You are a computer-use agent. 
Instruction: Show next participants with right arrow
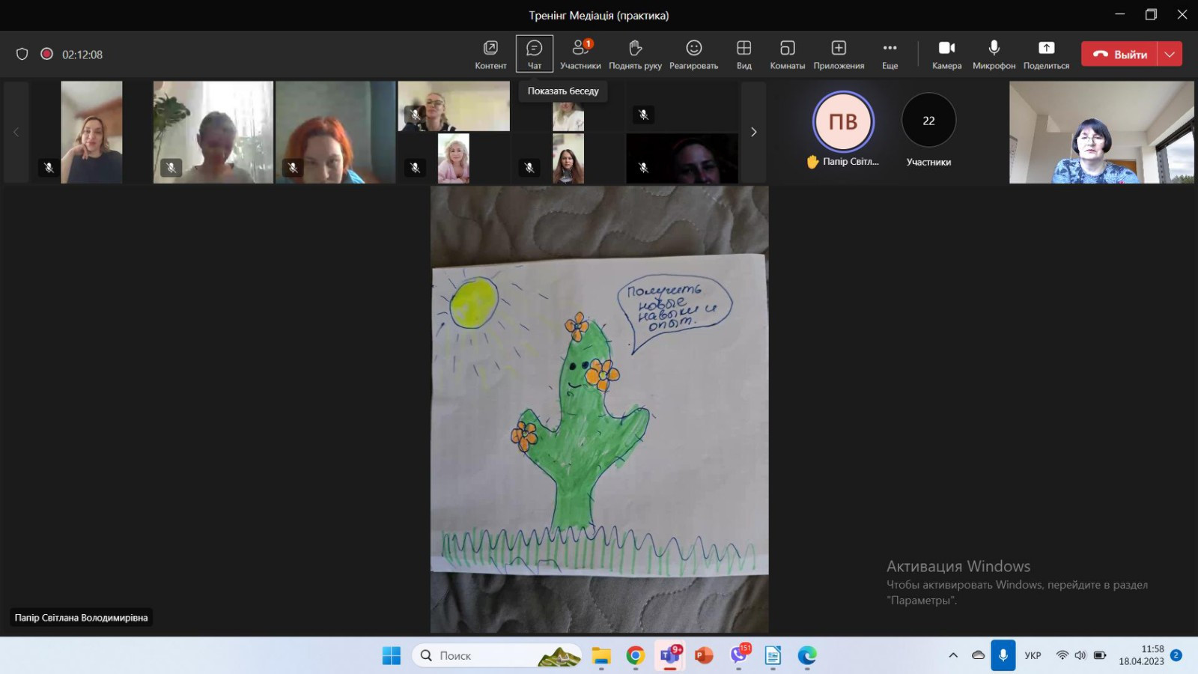pos(753,132)
